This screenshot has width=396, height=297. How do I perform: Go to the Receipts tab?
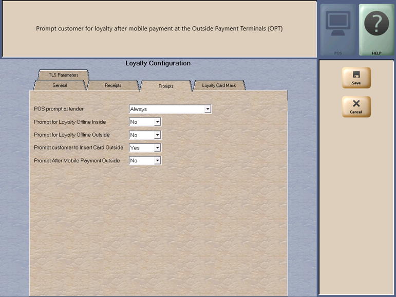pos(113,85)
